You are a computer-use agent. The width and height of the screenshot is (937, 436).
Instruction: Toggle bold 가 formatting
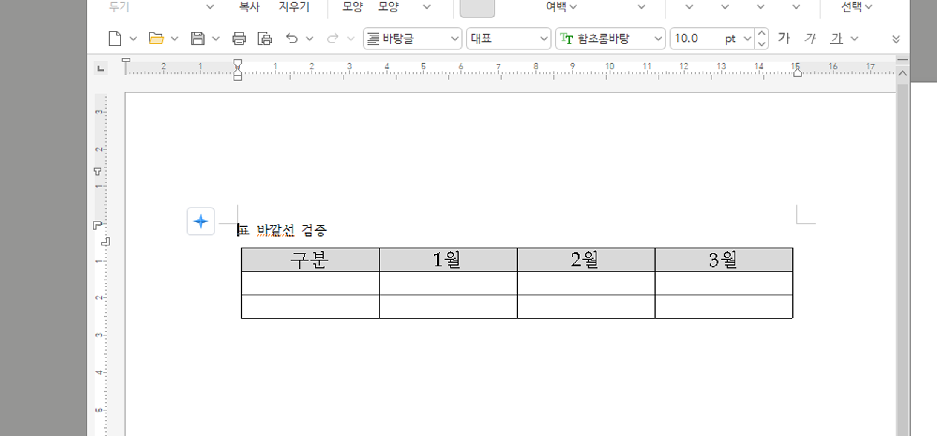click(x=784, y=38)
